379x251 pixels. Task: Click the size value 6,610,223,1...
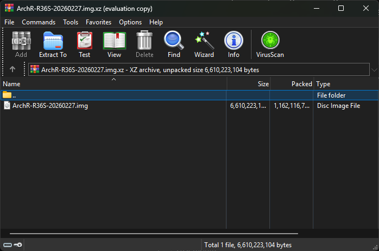coord(248,106)
